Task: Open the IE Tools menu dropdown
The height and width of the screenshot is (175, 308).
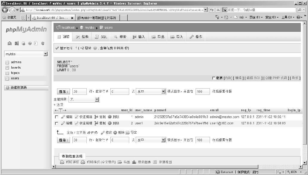Action: pos(288,17)
